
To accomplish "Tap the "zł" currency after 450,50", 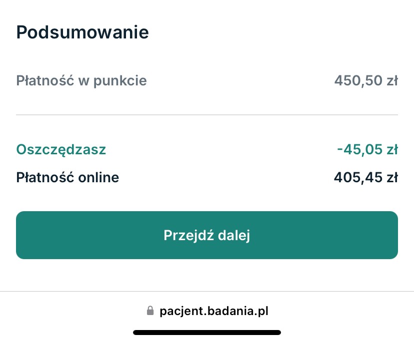I will [391, 80].
